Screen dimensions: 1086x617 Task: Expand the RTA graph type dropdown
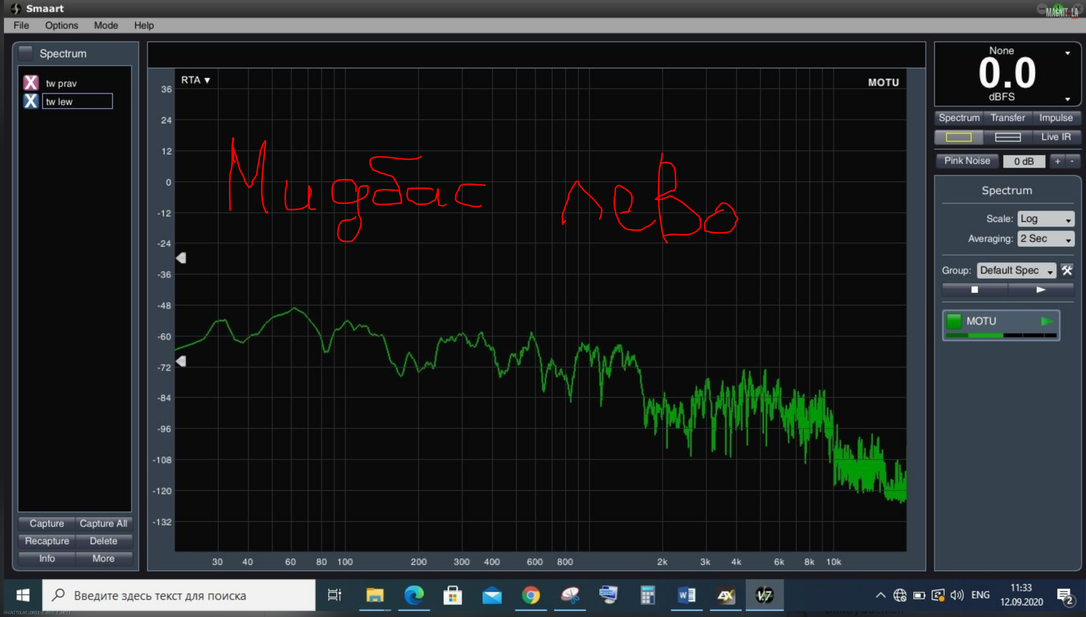195,80
